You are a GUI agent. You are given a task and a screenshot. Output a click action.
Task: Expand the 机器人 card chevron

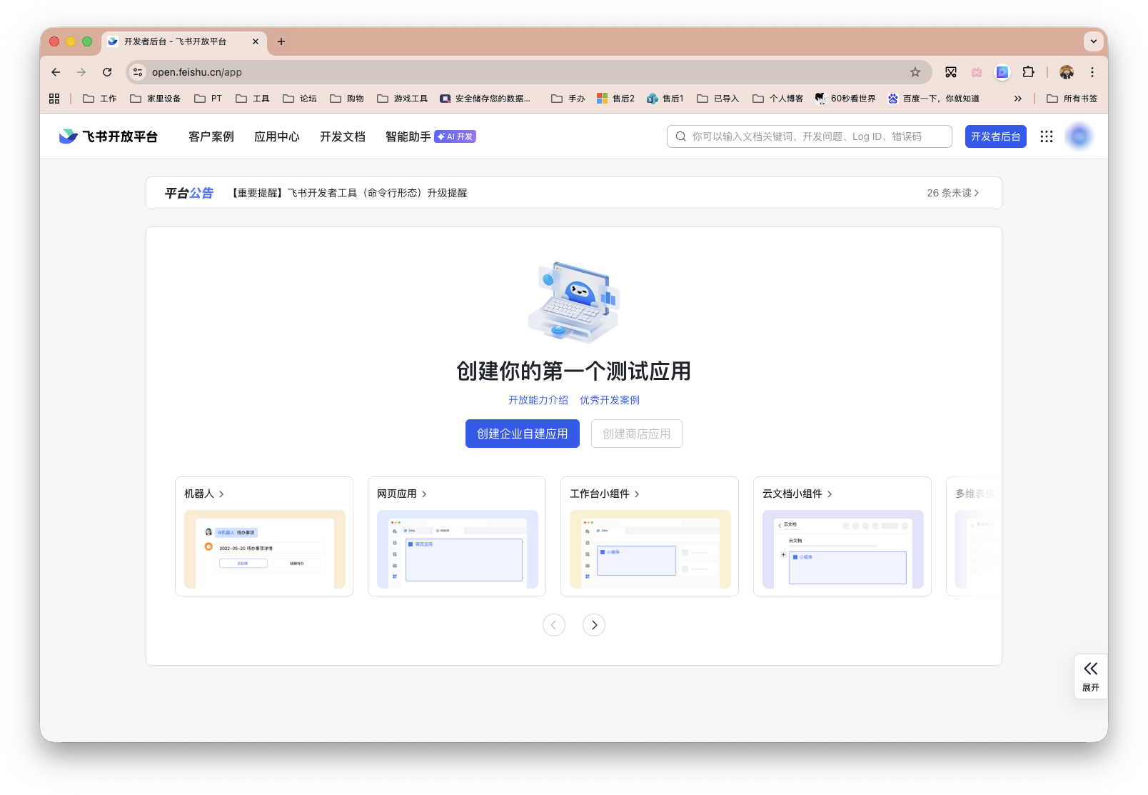click(x=222, y=494)
